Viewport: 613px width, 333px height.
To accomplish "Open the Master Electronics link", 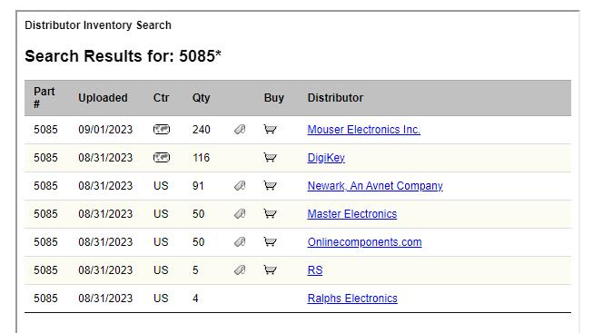I will (352, 214).
